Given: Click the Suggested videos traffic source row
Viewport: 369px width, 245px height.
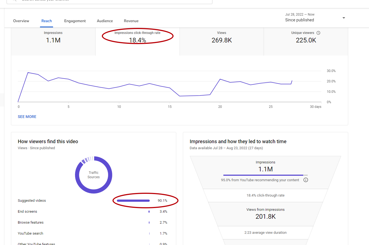Looking at the screenshot, I should pyautogui.click(x=93, y=201).
